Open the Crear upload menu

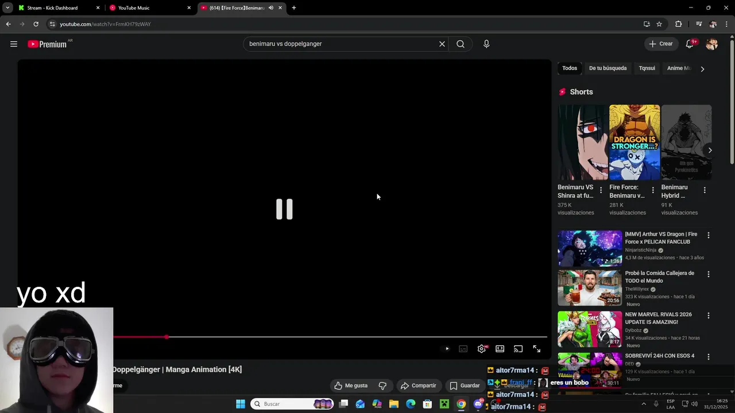pyautogui.click(x=661, y=44)
